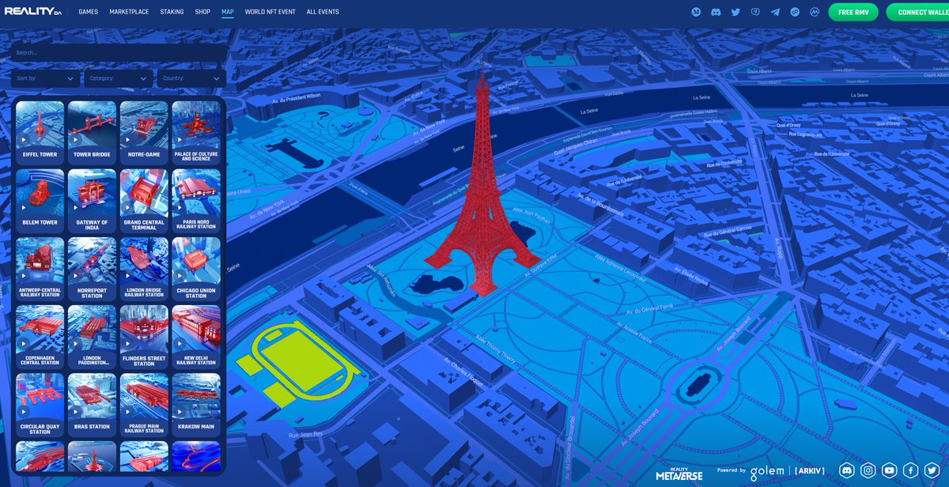Viewport: 949px width, 487px height.
Task: Click the chat bubble icon in the header
Action: 755,12
